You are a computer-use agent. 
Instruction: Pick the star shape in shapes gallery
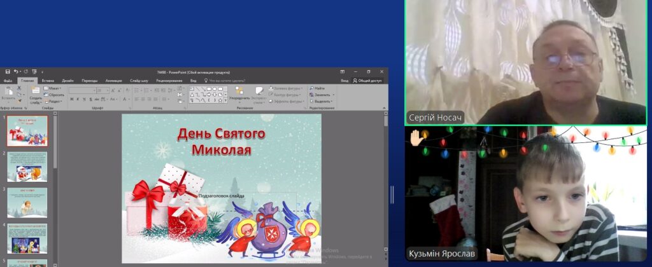[220, 100]
